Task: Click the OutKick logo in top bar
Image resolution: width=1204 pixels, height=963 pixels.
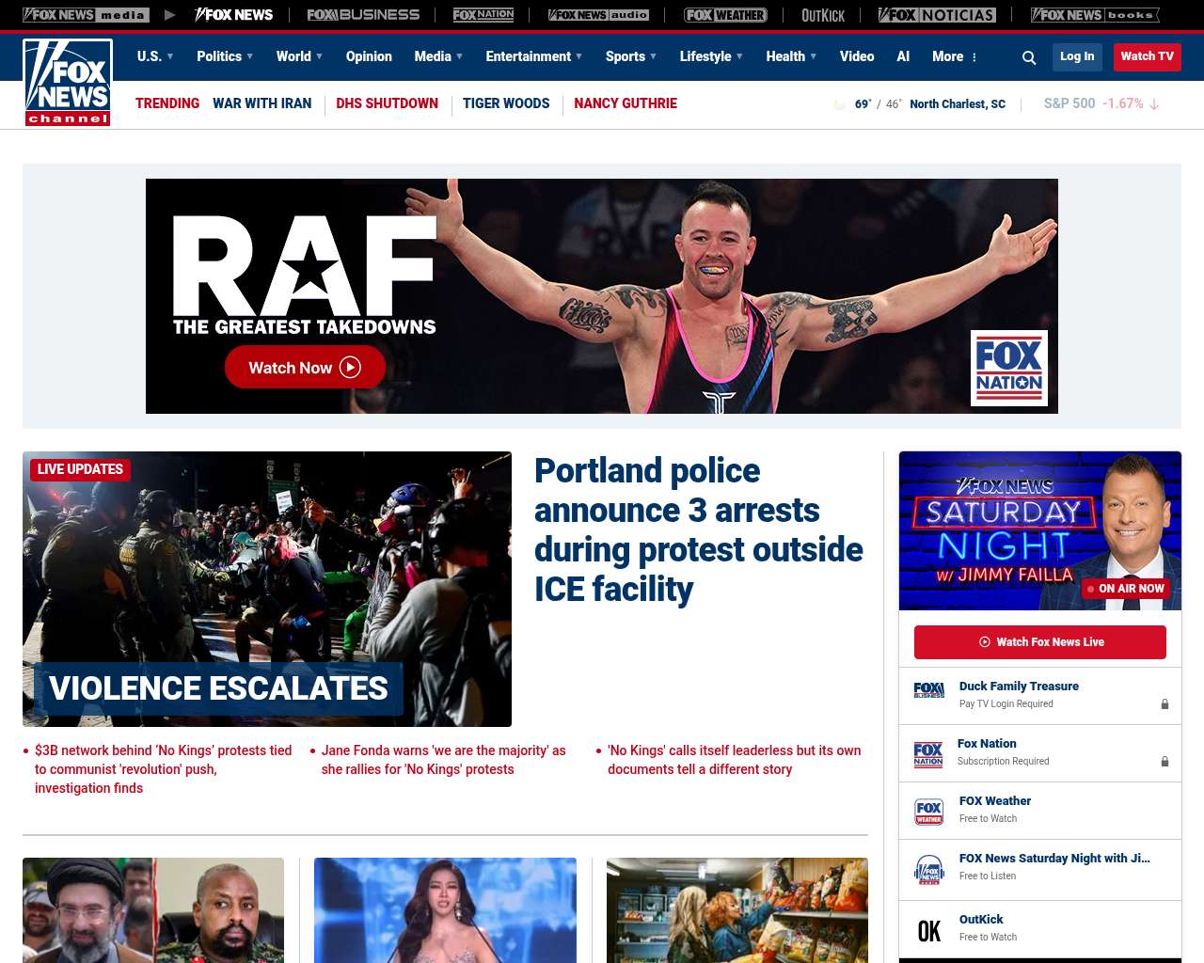Action: (823, 15)
